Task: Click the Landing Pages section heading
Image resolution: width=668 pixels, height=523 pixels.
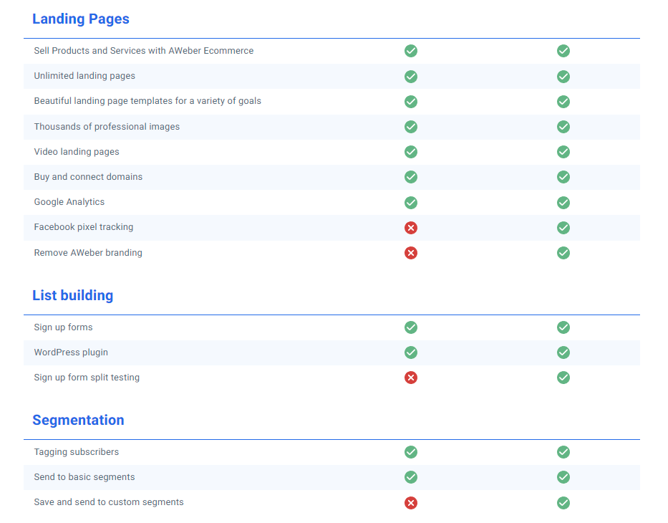Action: 80,19
